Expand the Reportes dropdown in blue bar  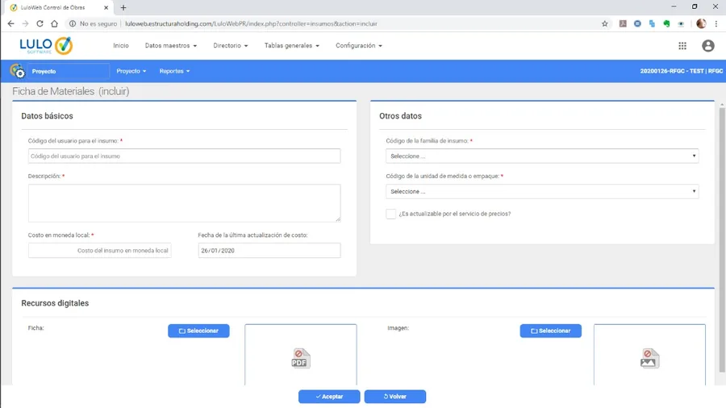click(x=174, y=71)
